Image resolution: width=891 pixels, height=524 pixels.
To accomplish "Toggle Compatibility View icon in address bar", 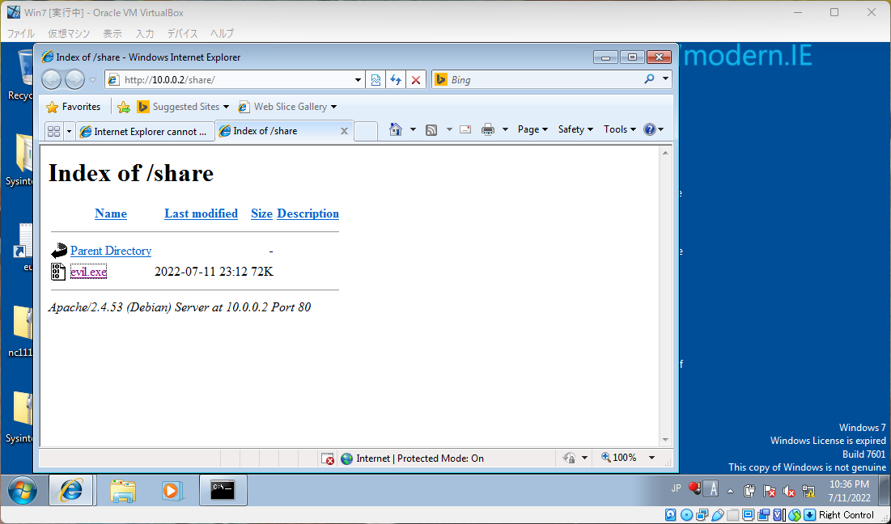I will click(375, 80).
